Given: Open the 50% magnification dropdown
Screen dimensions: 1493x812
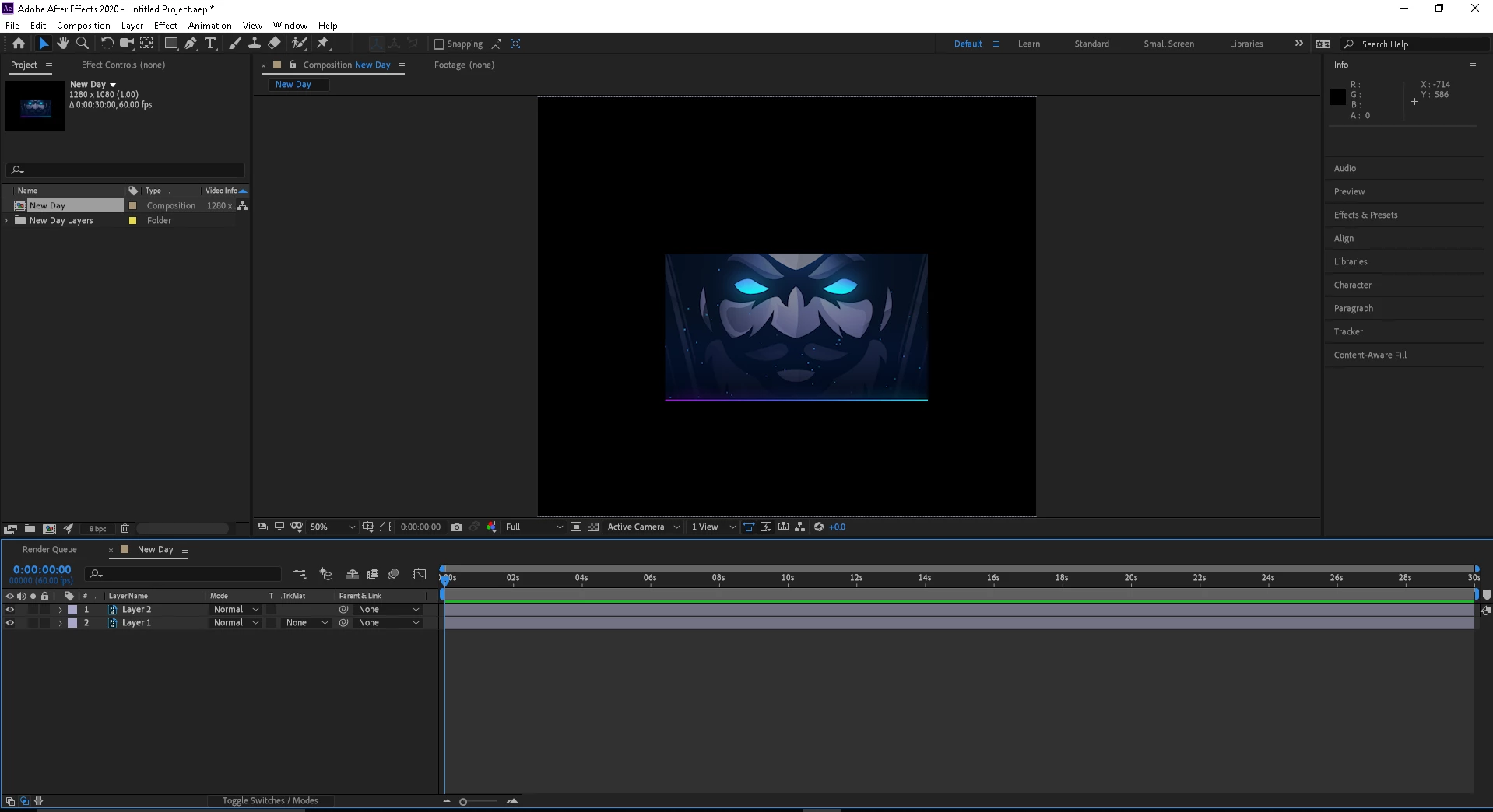Looking at the screenshot, I should [332, 527].
